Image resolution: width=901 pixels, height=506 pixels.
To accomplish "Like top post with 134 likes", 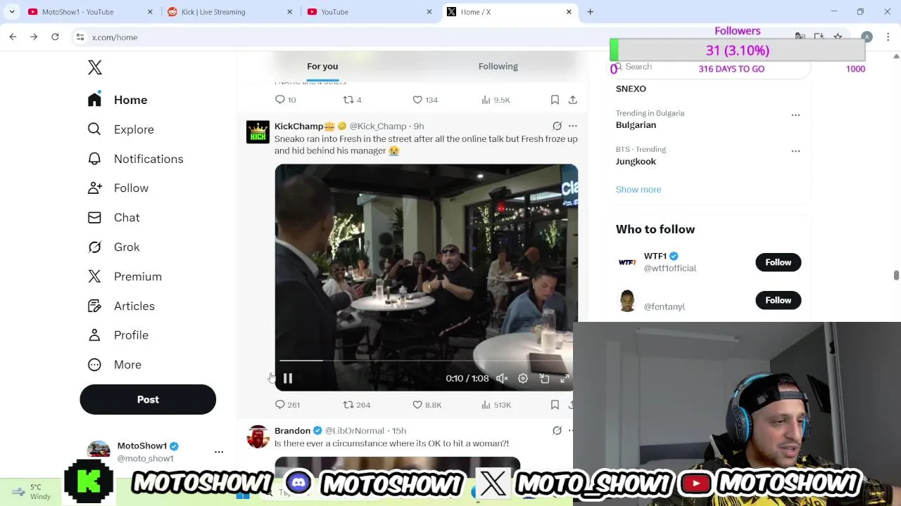I will [x=425, y=100].
